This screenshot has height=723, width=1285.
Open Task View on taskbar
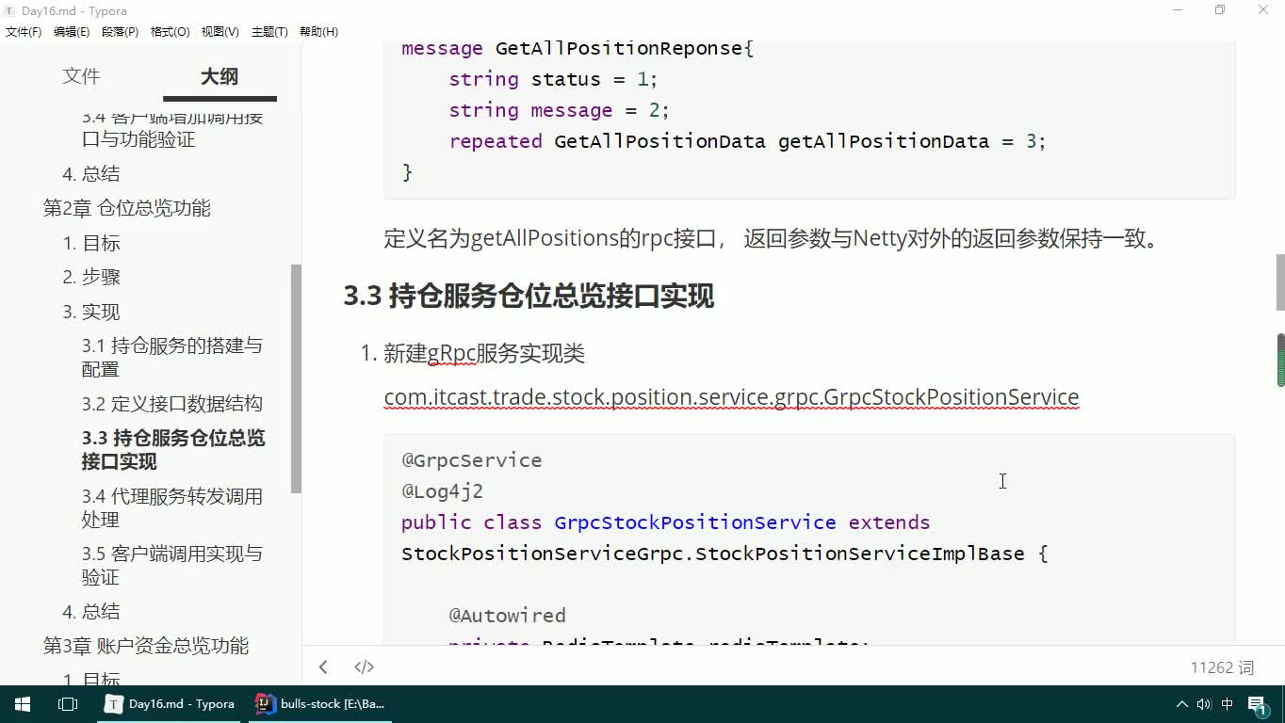pyautogui.click(x=68, y=704)
